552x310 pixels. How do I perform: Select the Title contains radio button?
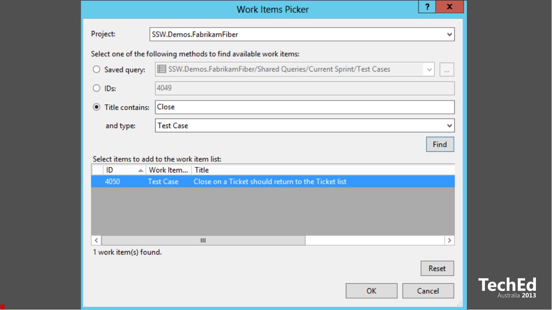click(x=97, y=107)
